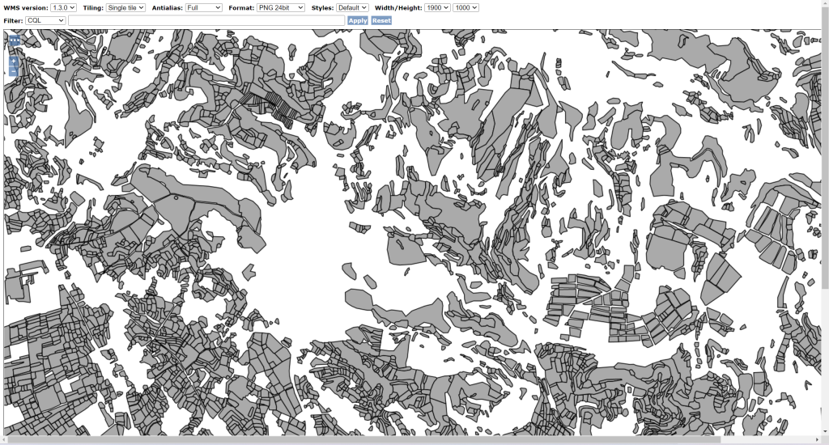Open the Antialias dropdown set to Full
The image size is (829, 445).
203,7
